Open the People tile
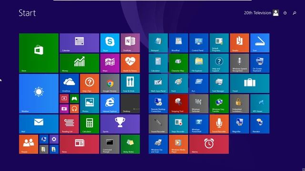 coord(29,144)
